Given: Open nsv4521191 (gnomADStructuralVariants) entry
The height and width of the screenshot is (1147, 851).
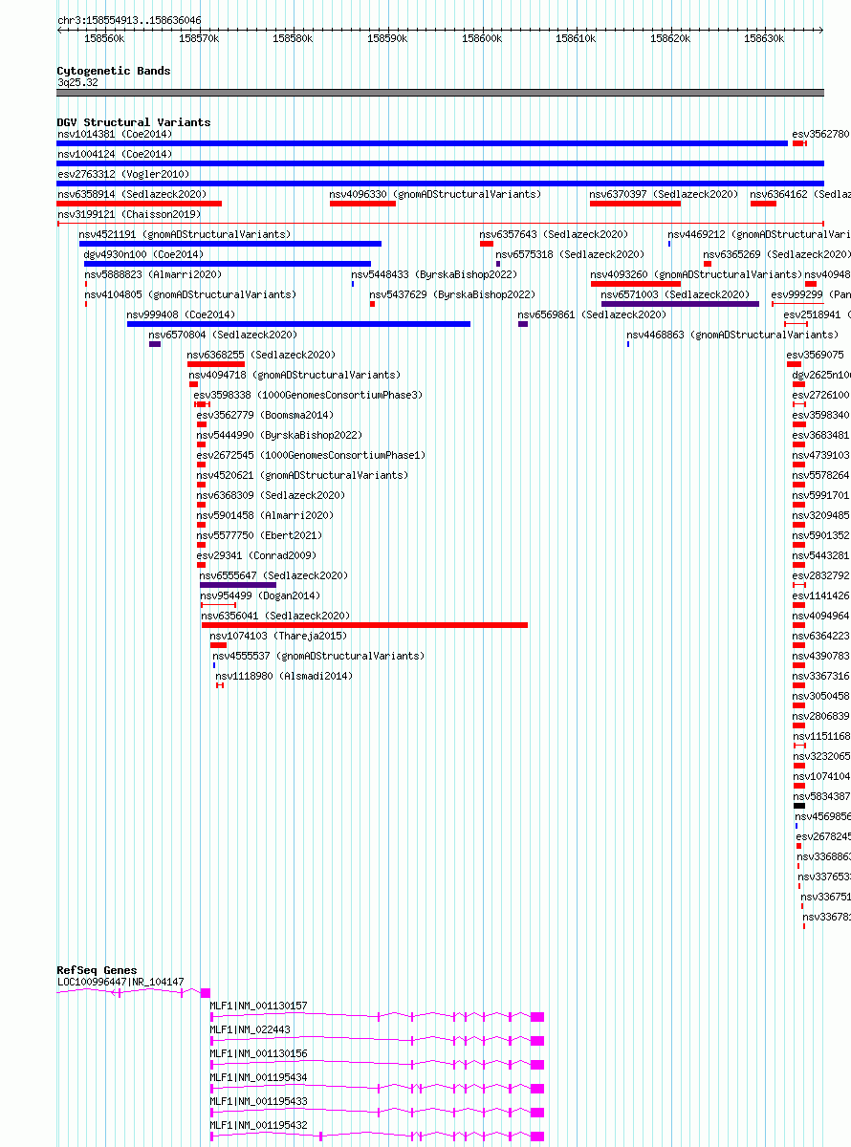Looking at the screenshot, I should [x=185, y=234].
